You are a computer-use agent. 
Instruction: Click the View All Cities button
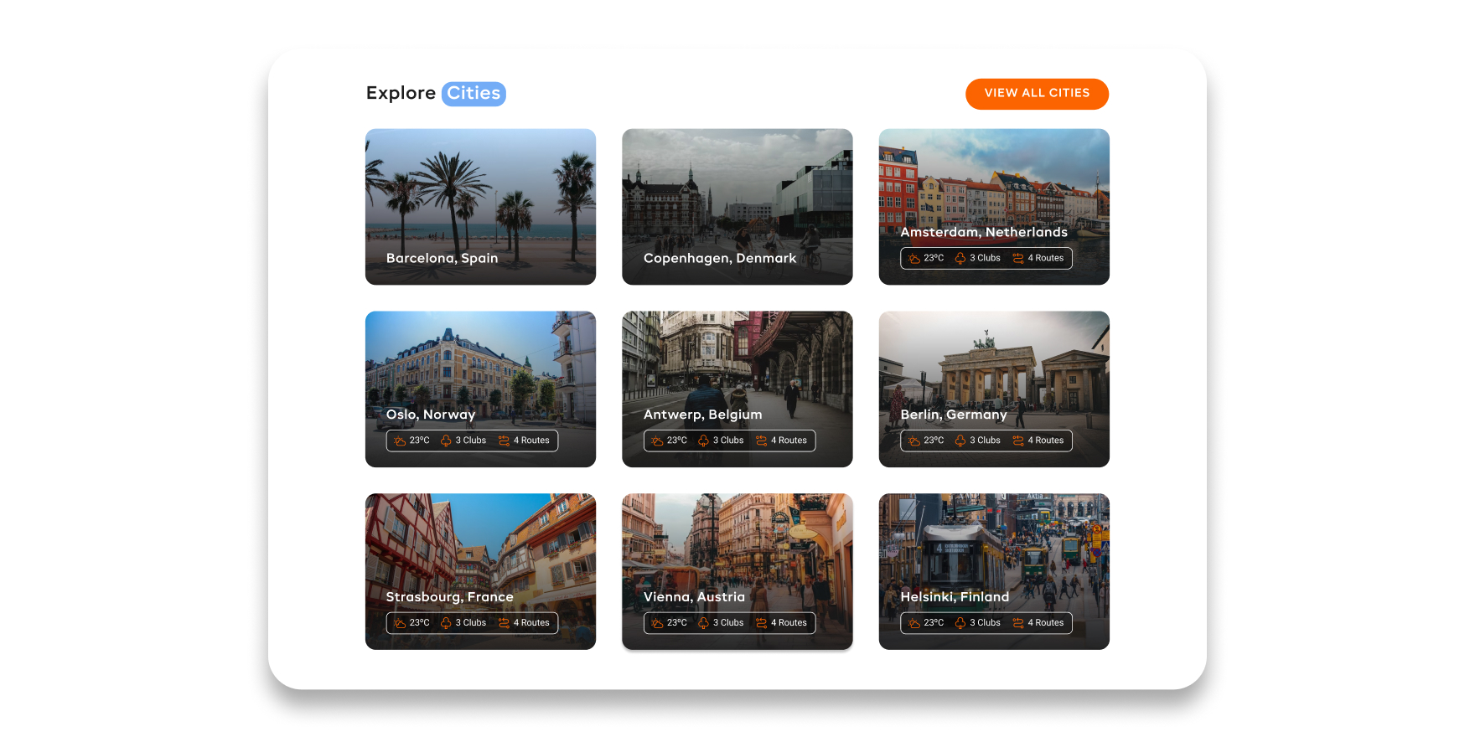(x=1037, y=94)
